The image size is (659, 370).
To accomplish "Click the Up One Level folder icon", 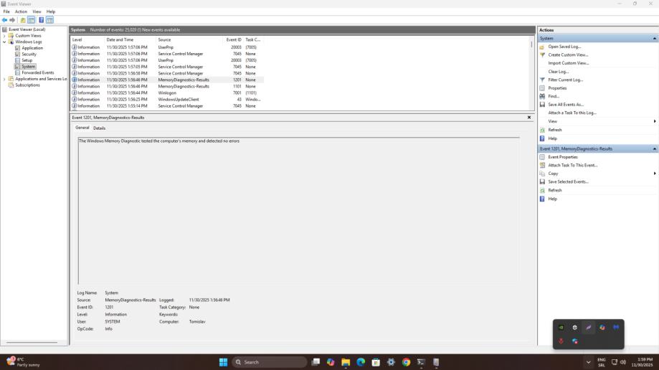I will pos(23,20).
